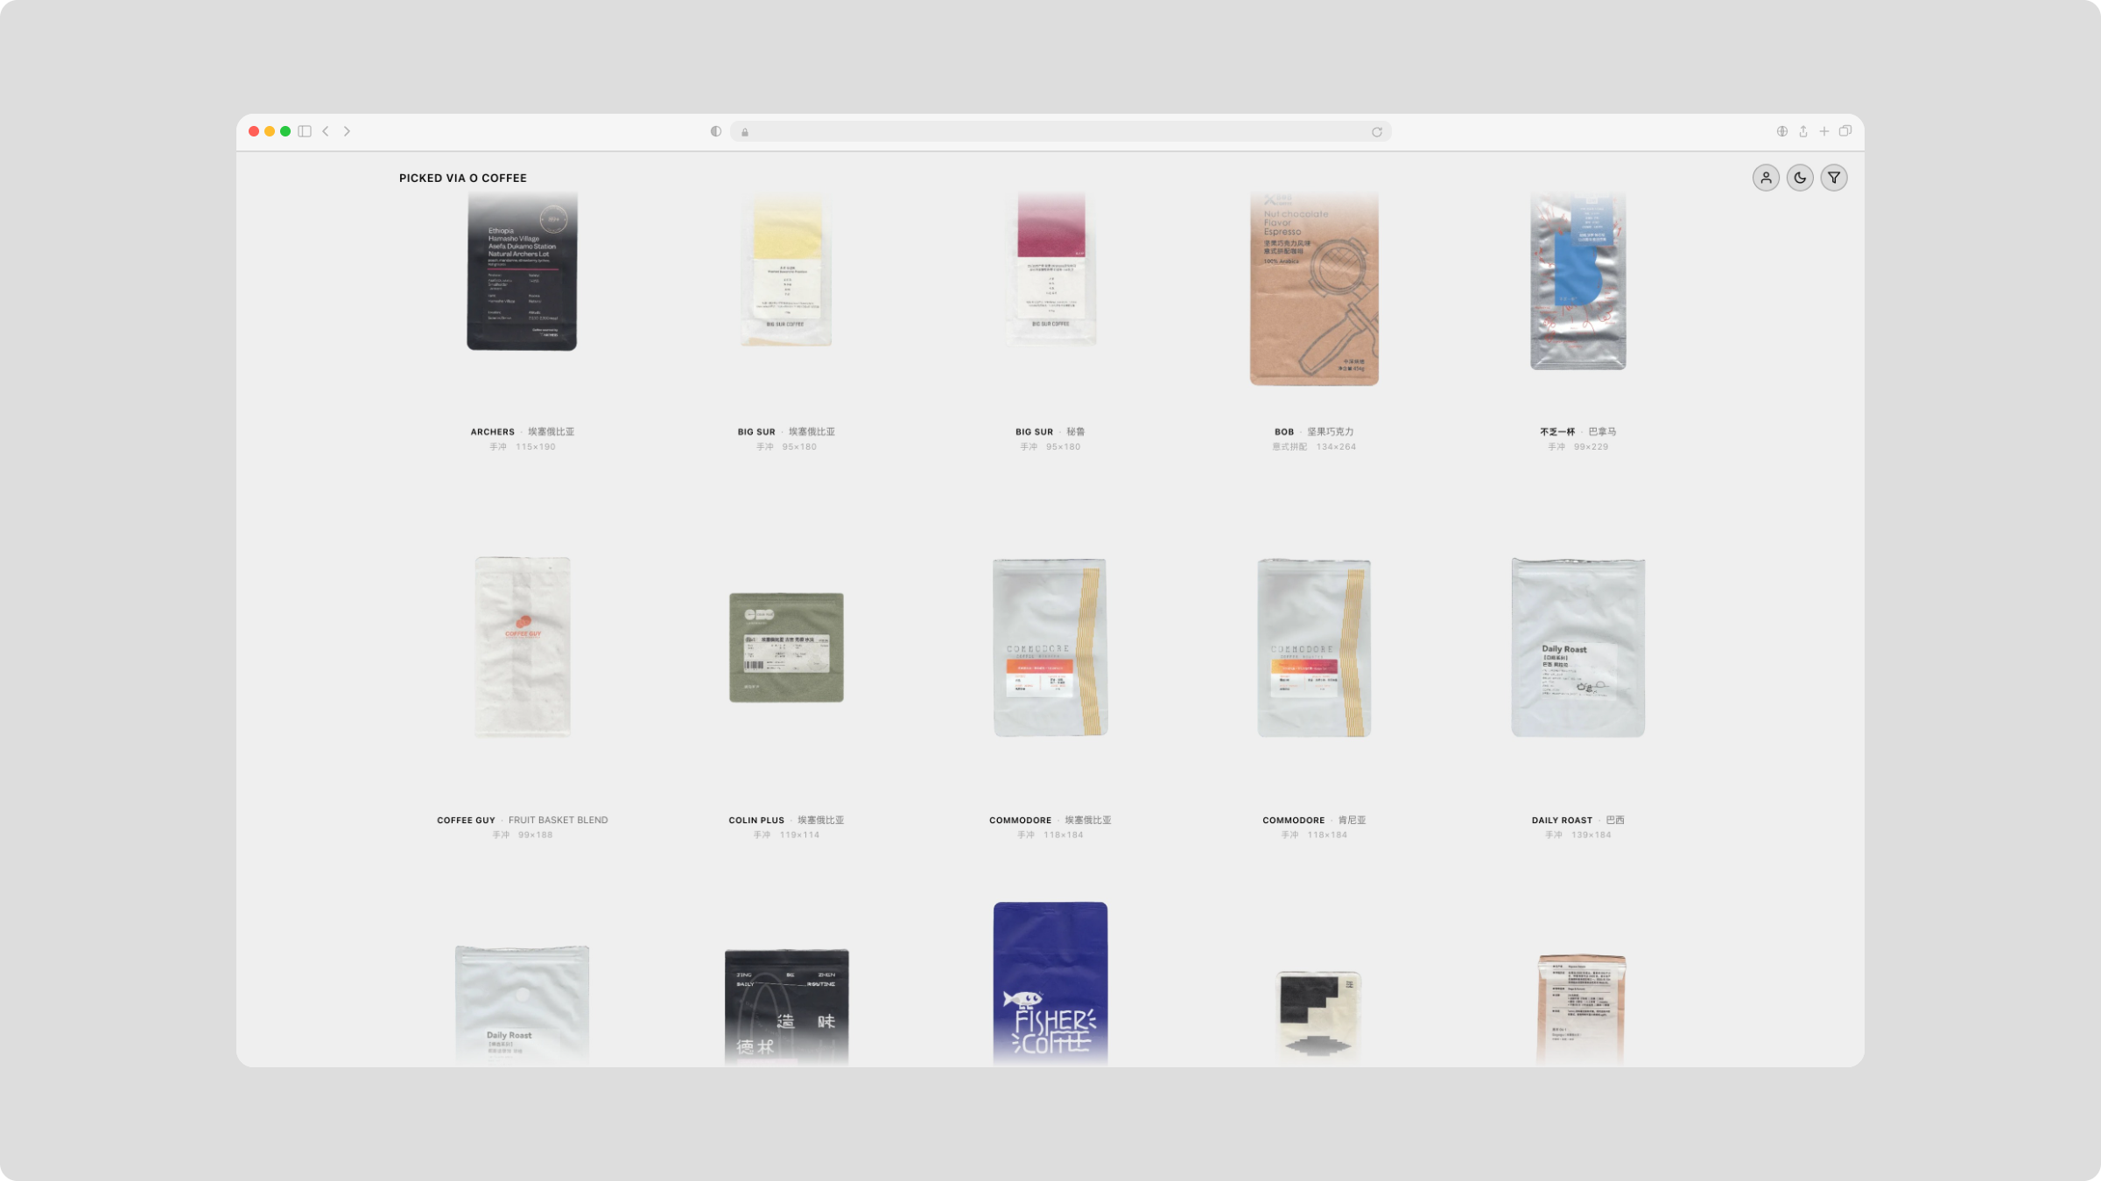Click the BIG SUR 埃塞俄比亚 label
This screenshot has width=2101, height=1181.
[x=786, y=432]
